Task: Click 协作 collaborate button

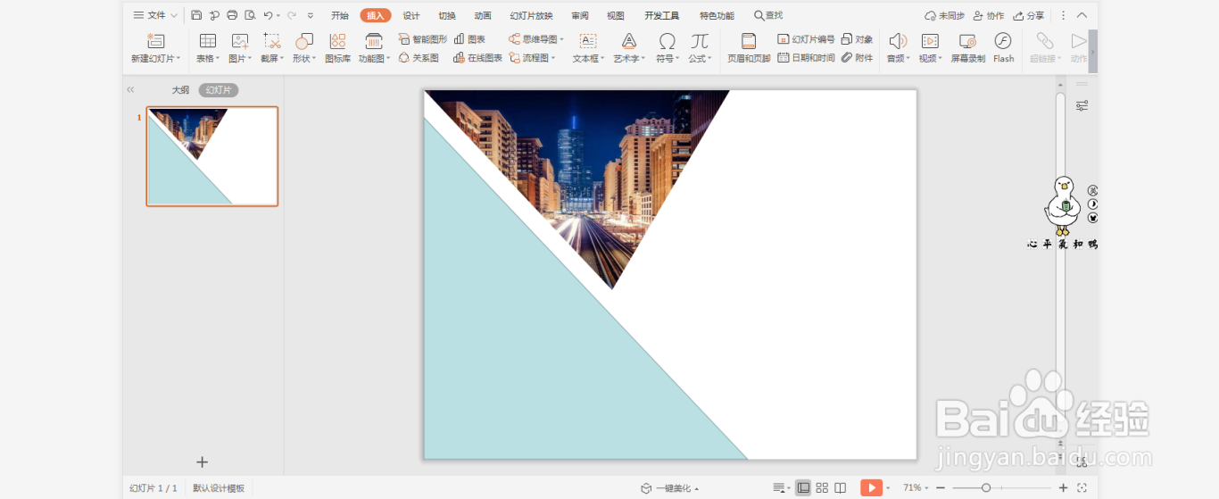Action: click(x=989, y=15)
